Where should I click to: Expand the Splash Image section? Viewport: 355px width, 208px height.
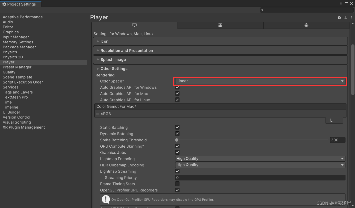220,60
